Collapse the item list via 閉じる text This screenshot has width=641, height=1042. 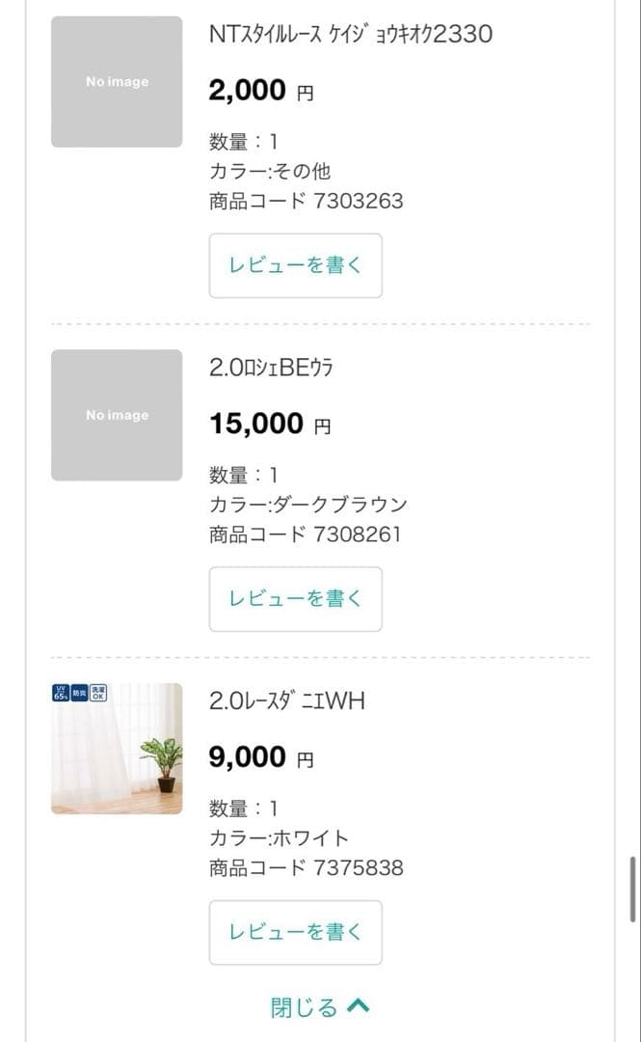pyautogui.click(x=305, y=1008)
